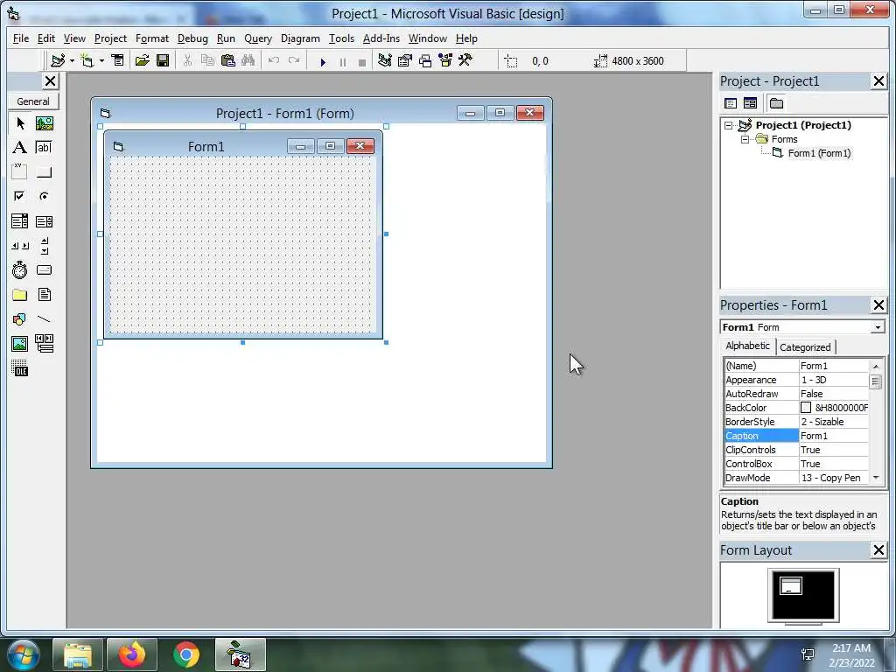896x672 pixels.
Task: Select the TextBox control tool
Action: [44, 147]
